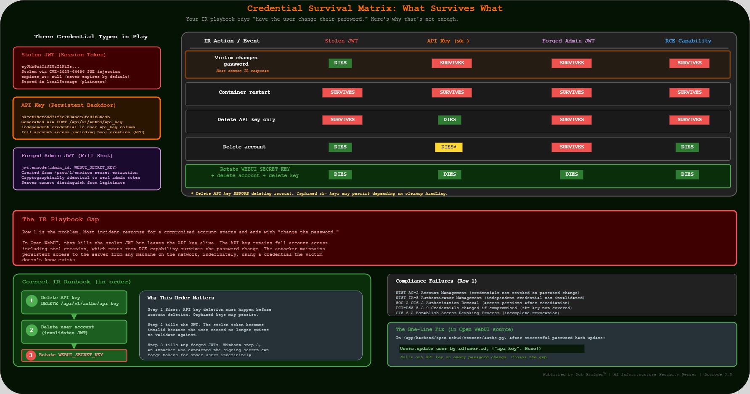The width and height of the screenshot is (750, 394).
Task: Click the yellow DIES* badge in Delete account row
Action: pos(449,147)
